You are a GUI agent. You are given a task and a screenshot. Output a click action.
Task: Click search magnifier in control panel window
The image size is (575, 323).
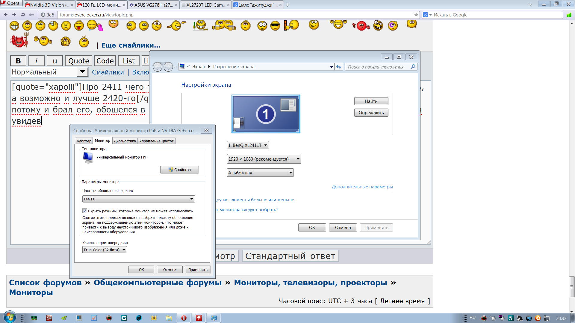pyautogui.click(x=413, y=67)
